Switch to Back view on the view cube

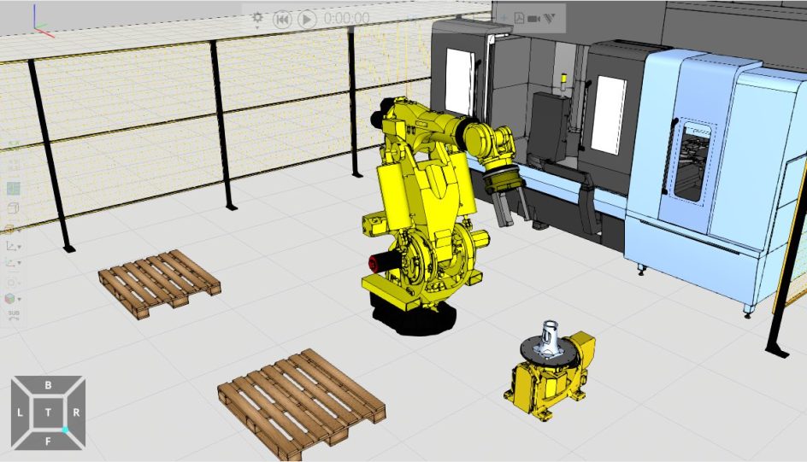coord(48,386)
